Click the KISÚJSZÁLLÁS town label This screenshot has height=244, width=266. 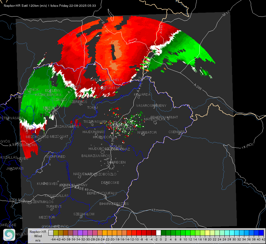[57, 195]
